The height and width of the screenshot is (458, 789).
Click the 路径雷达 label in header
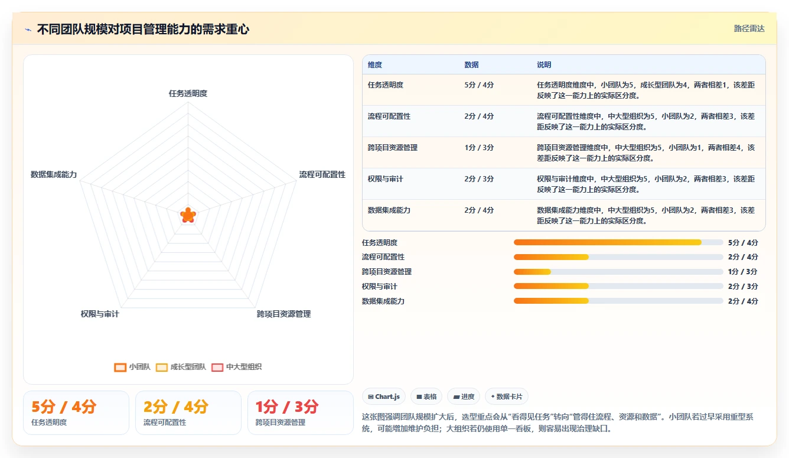click(x=749, y=28)
